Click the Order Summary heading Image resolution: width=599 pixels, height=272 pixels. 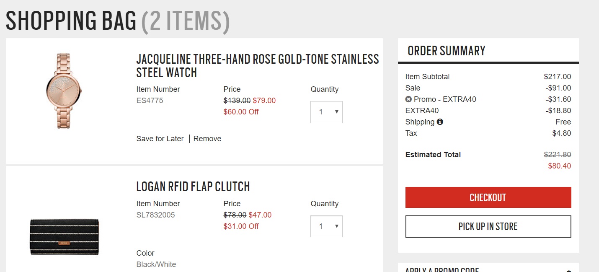[446, 51]
